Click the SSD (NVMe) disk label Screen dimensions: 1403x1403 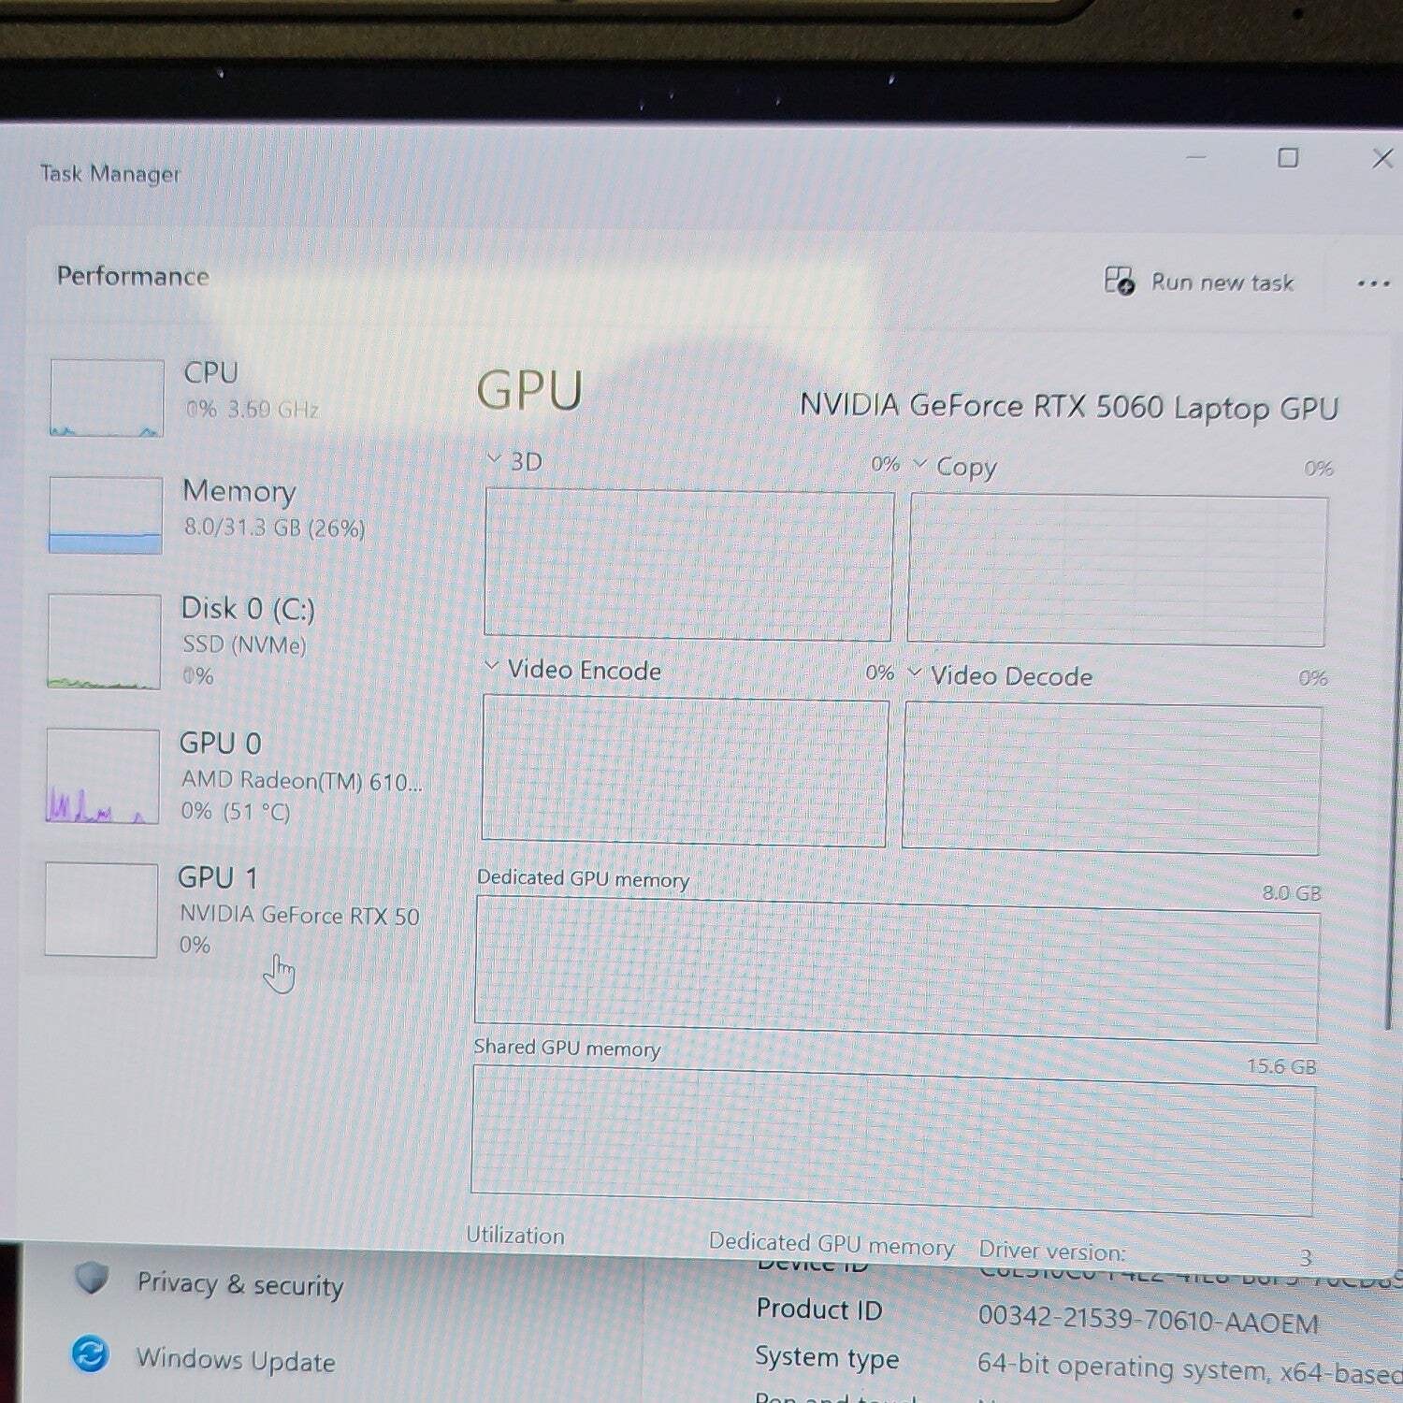tap(244, 644)
